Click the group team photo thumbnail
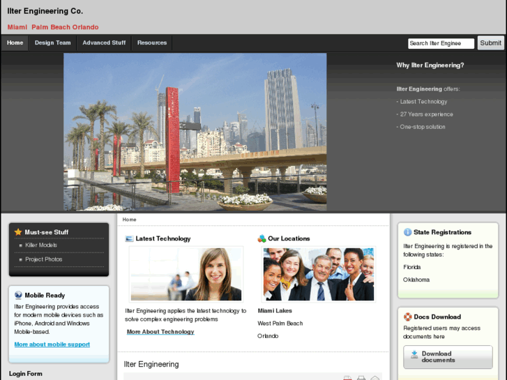Screen dimensions: 507x380 319,274
